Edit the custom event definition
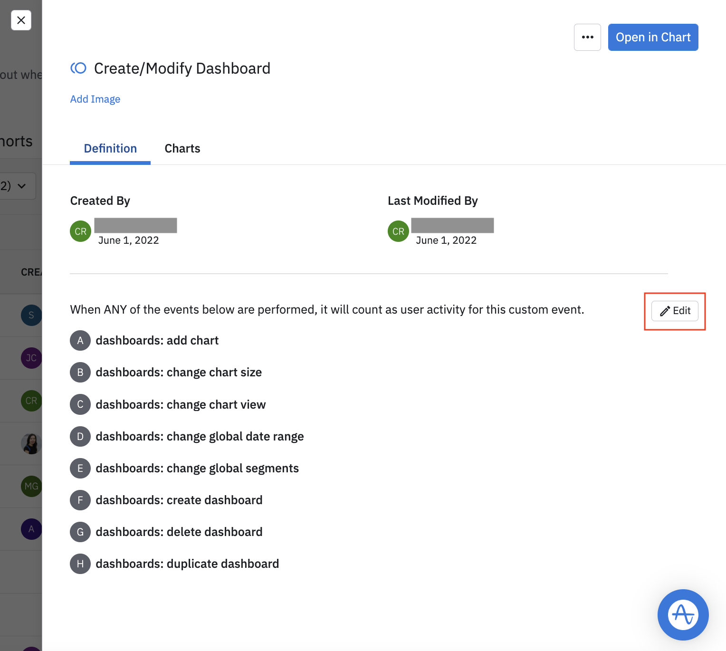 (x=675, y=311)
